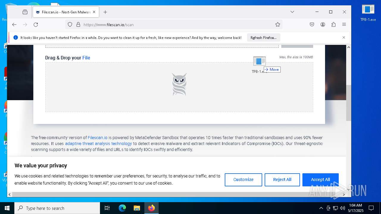Reload the current page
This screenshot has height=214, width=381.
click(x=36, y=25)
